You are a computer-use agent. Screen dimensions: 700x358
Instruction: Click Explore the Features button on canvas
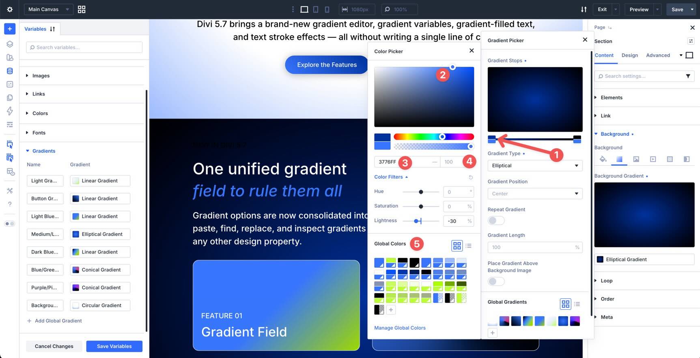(x=327, y=65)
